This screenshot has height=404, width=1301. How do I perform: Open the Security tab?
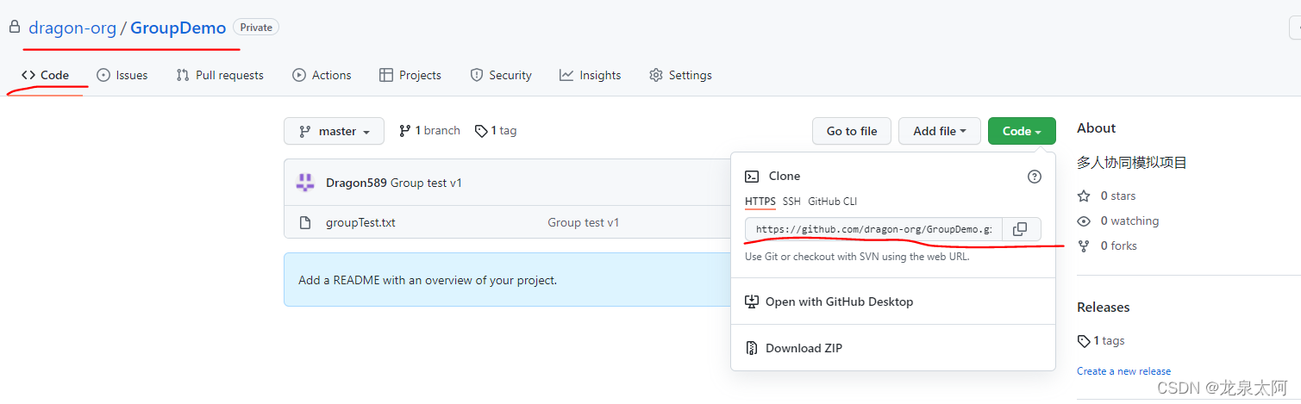(501, 75)
